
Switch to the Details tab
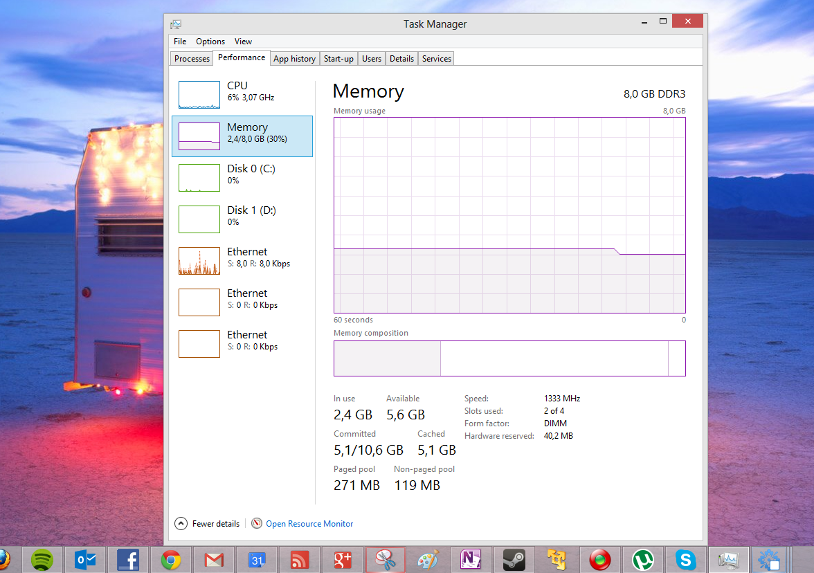coord(401,59)
